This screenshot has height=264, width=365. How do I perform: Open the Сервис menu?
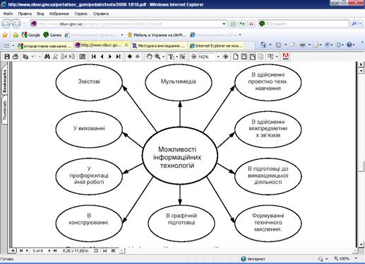(81, 13)
